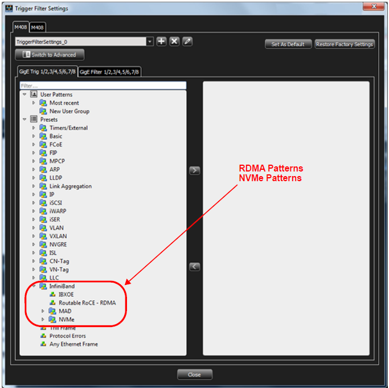
Task: Click the MPCP pattern group icon
Action: coord(43,161)
